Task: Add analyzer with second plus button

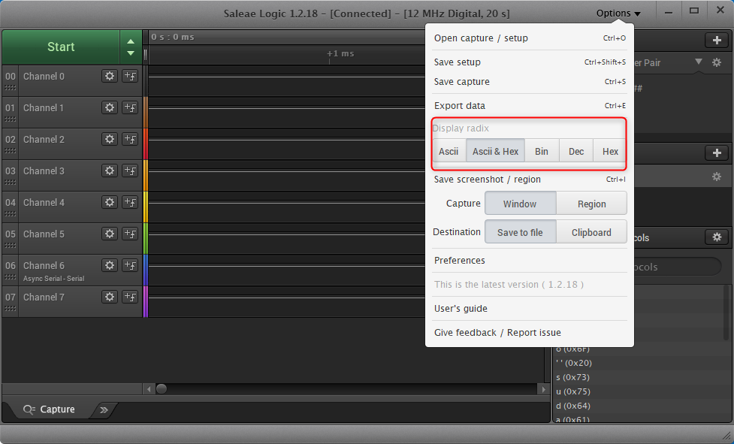Action: click(x=717, y=153)
